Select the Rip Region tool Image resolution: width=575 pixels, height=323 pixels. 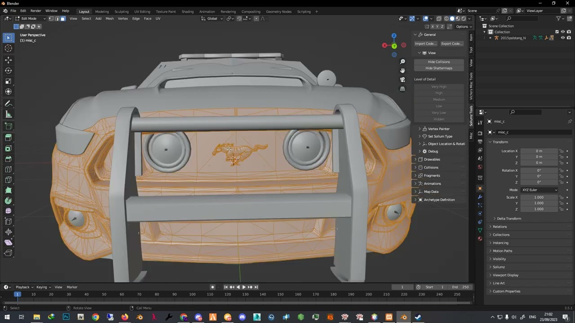pos(9,253)
